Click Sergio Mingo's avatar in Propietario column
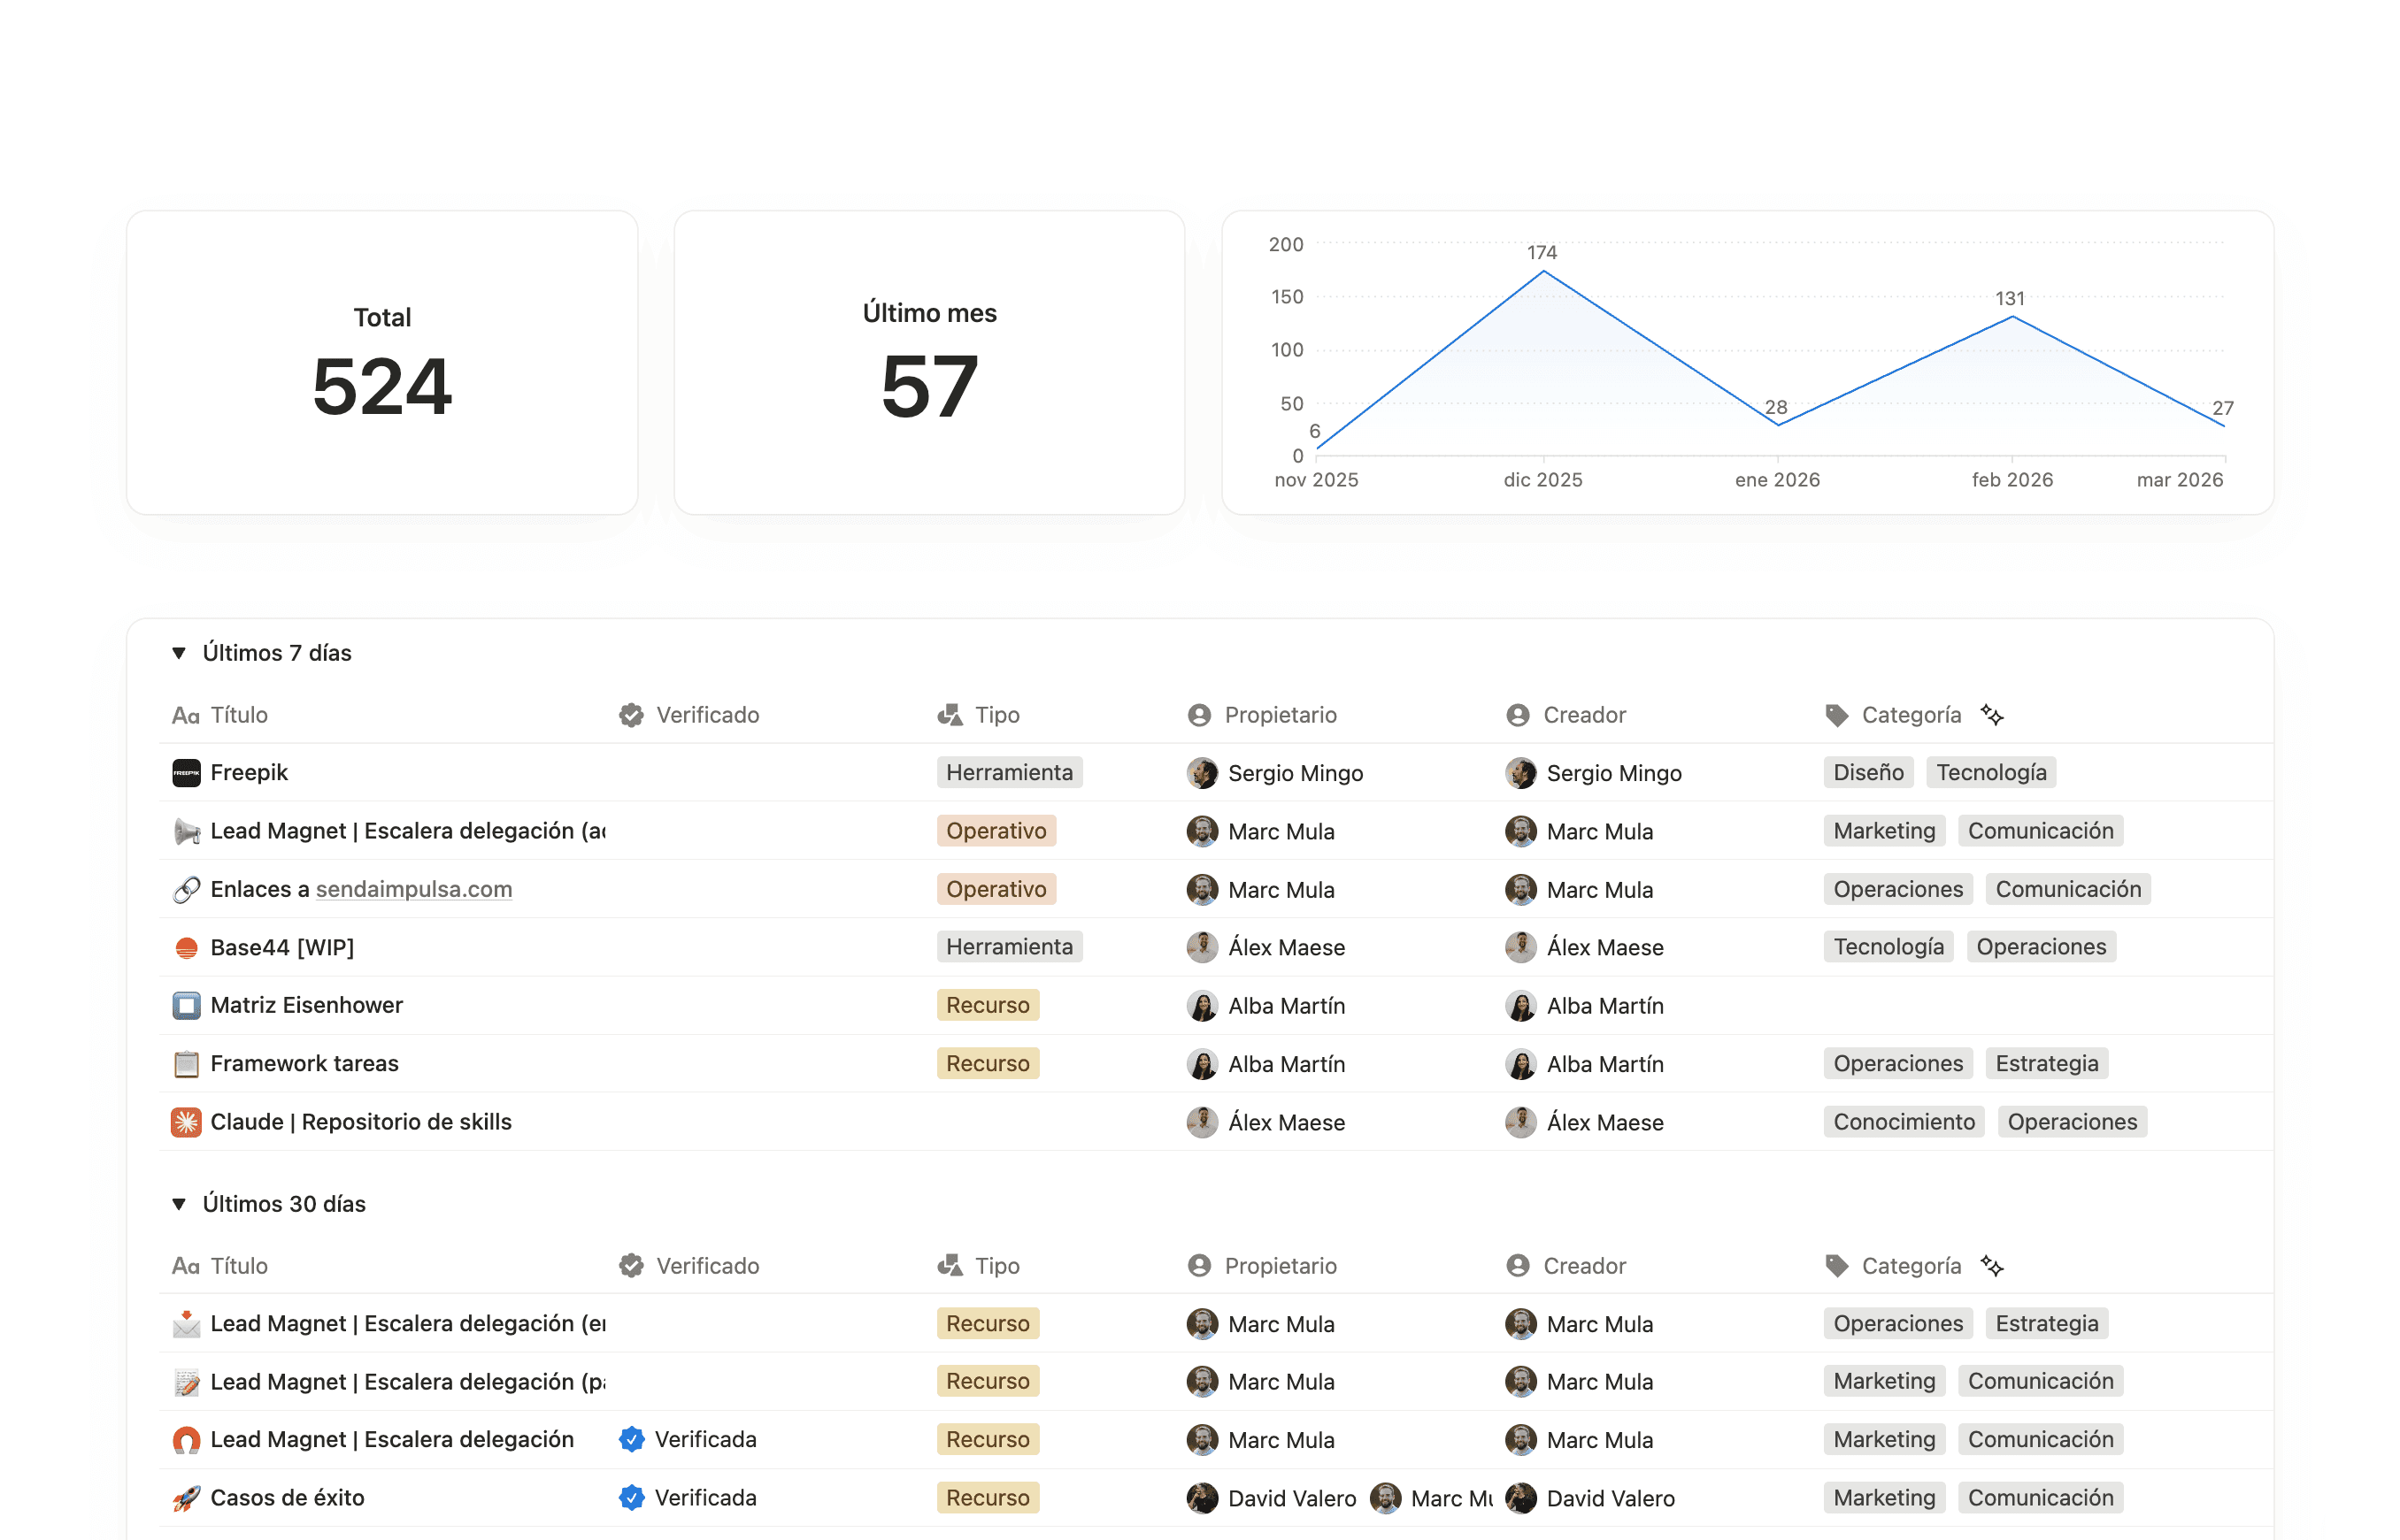 tap(1202, 773)
